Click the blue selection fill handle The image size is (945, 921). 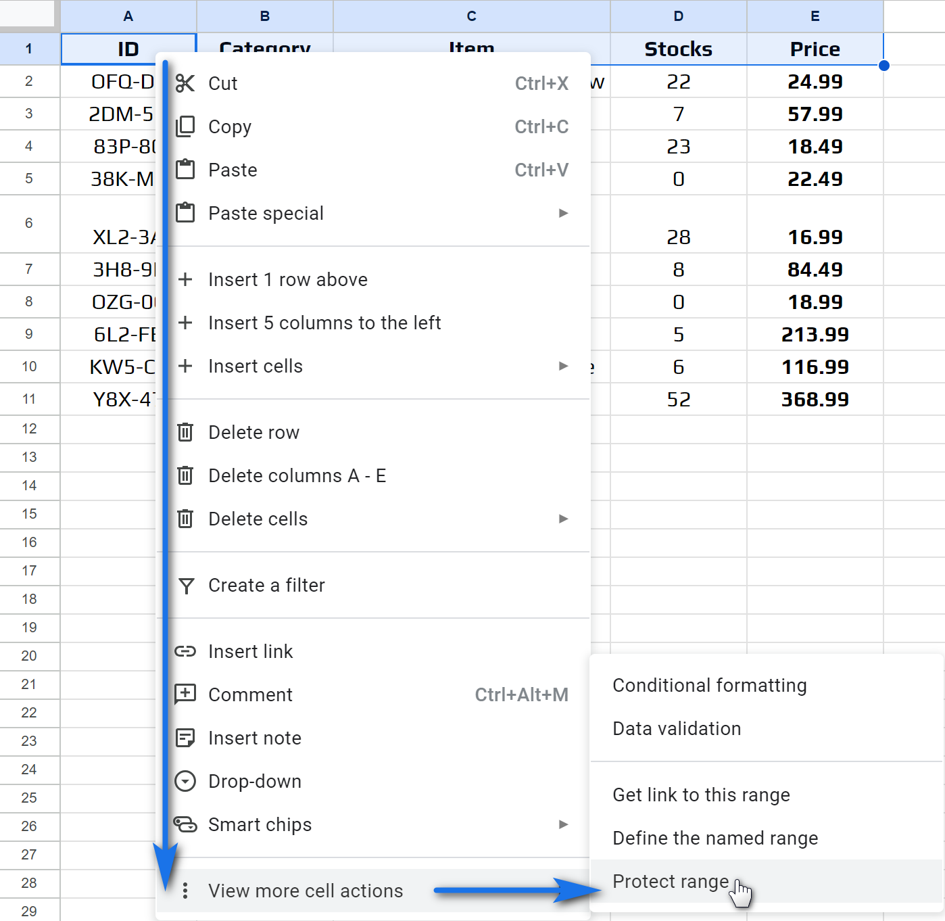pos(883,66)
